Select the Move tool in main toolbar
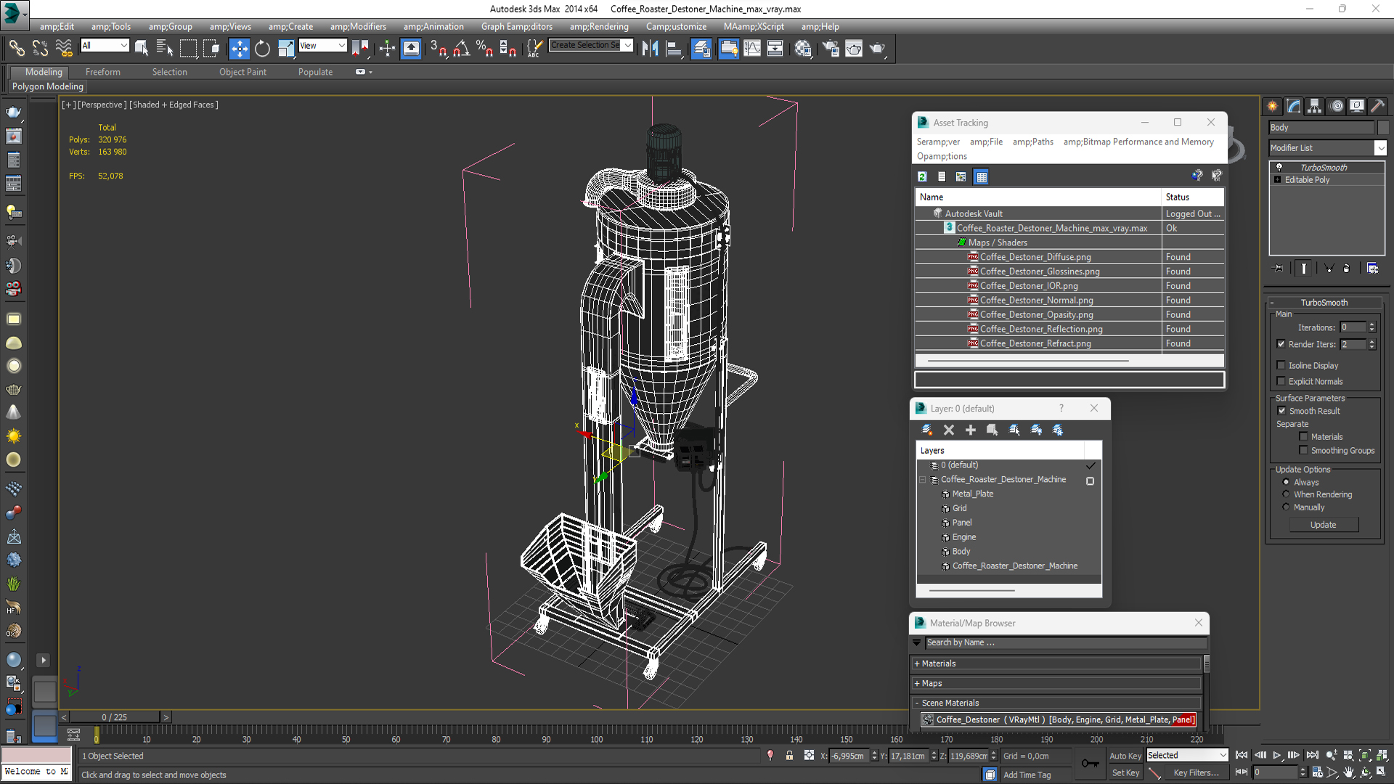 tap(239, 49)
